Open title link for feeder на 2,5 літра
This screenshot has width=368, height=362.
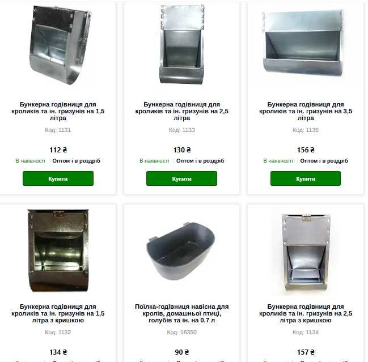[x=181, y=111]
